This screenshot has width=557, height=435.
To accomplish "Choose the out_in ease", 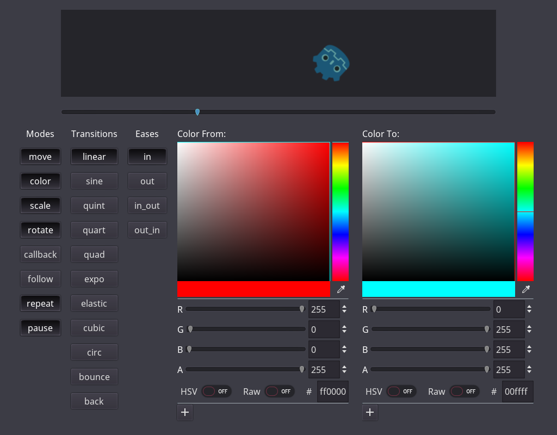I will [x=147, y=230].
